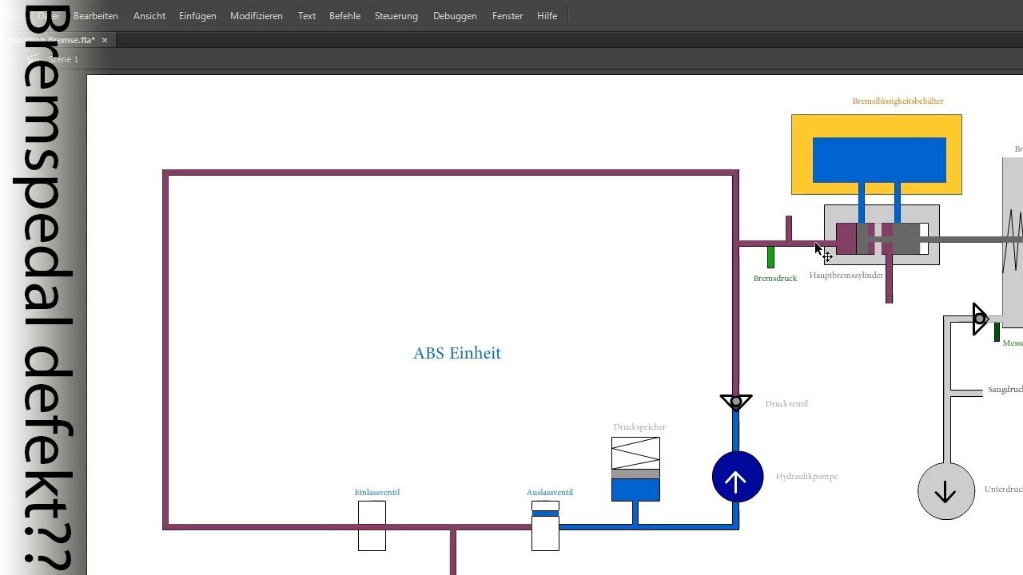Screen dimensions: 1023x575
Task: Close the Bremse.fla document tab
Action: (104, 40)
